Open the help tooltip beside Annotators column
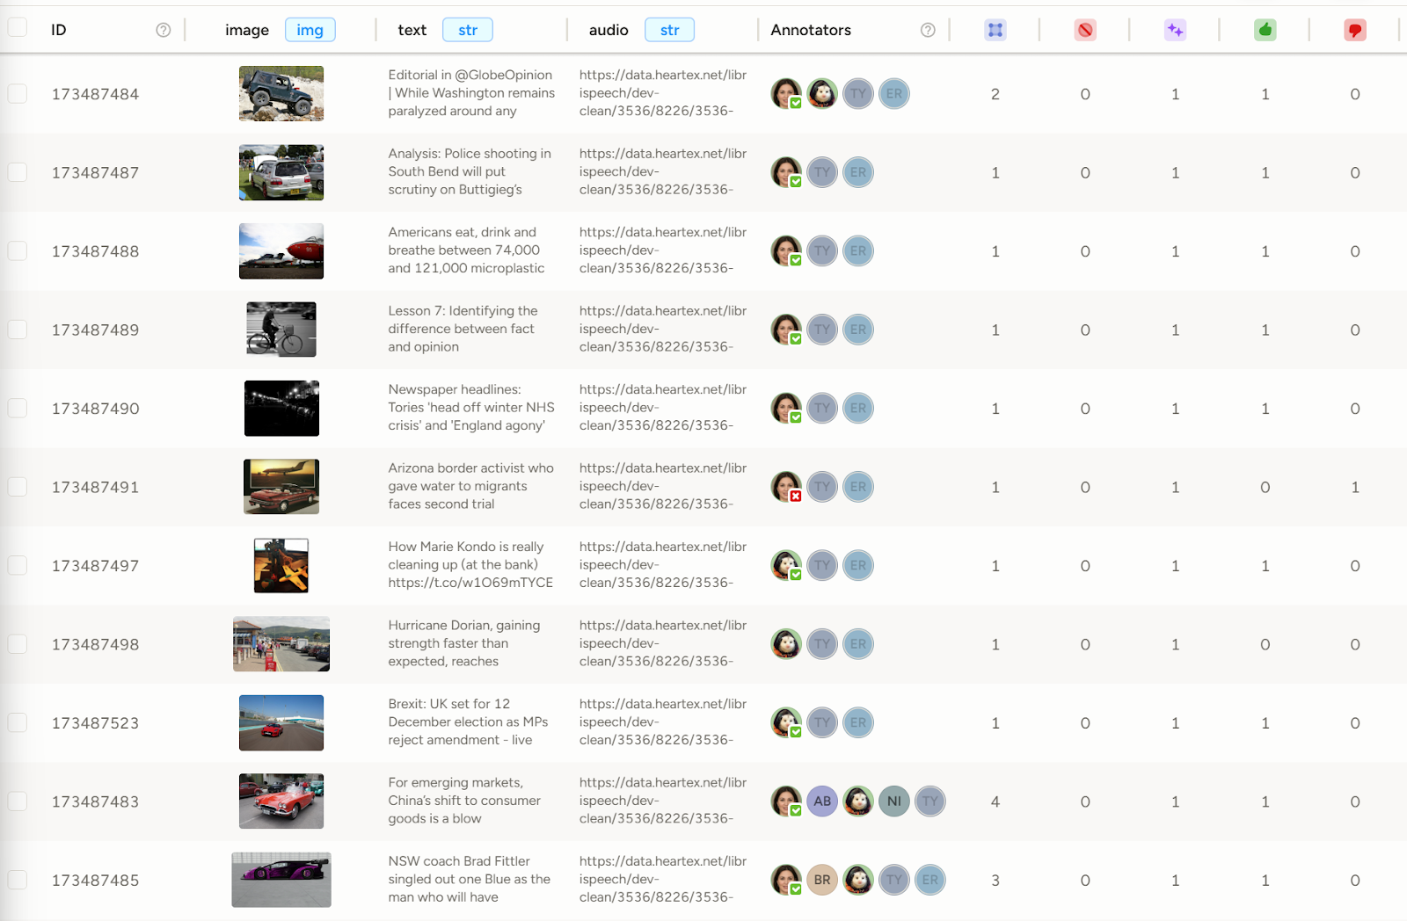Screen dimensions: 1407x921 coord(928,29)
